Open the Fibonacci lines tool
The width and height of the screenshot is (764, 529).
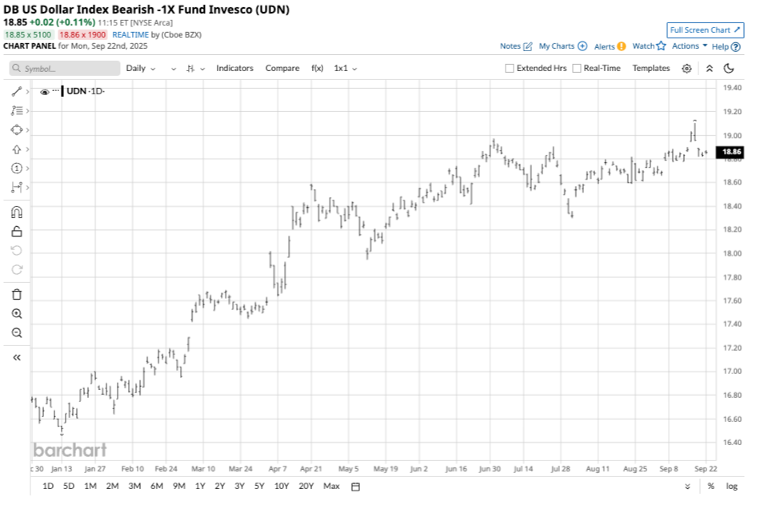coord(17,111)
